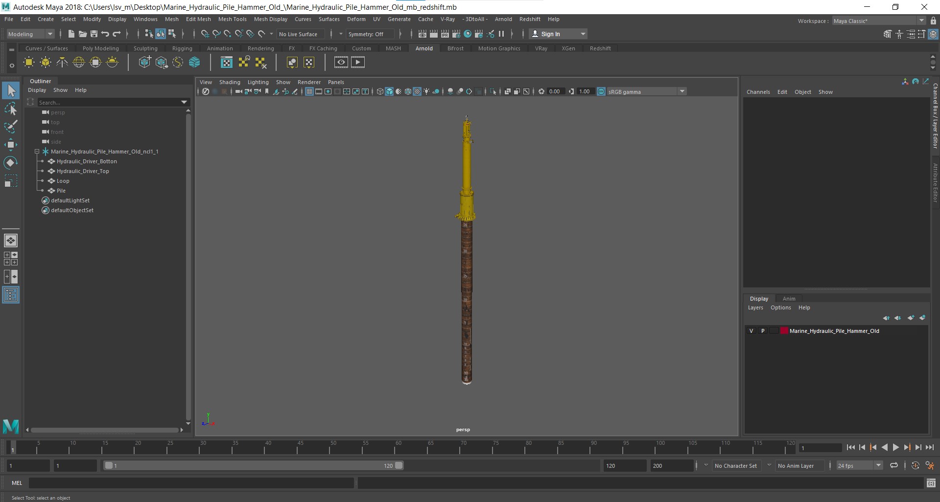
Task: Create Arnold Volume from shelf
Action: click(x=194, y=62)
